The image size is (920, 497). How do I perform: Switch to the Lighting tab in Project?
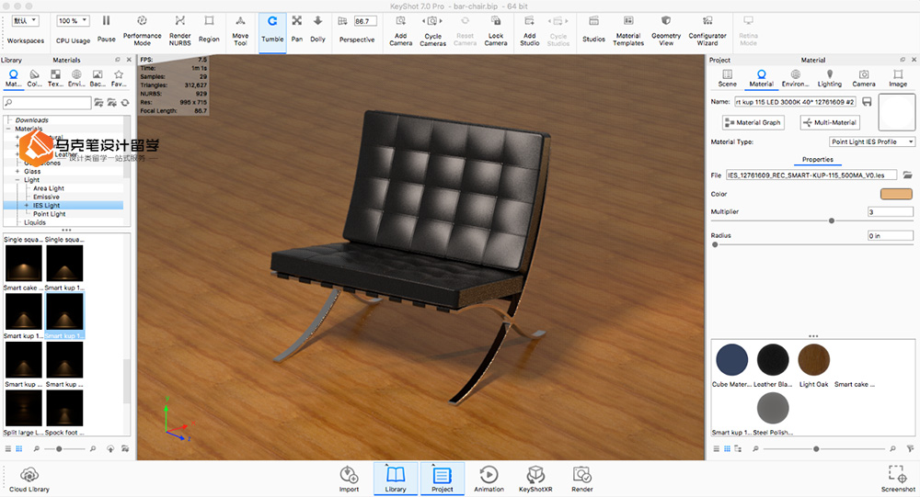coord(830,78)
